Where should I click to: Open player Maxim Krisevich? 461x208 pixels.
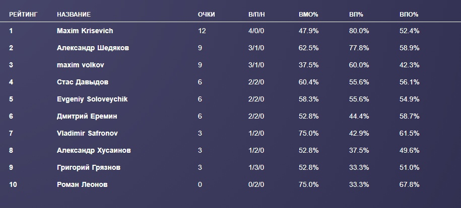85,31
